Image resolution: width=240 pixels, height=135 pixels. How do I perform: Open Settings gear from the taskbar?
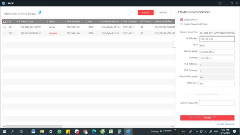pyautogui.click(x=51, y=132)
